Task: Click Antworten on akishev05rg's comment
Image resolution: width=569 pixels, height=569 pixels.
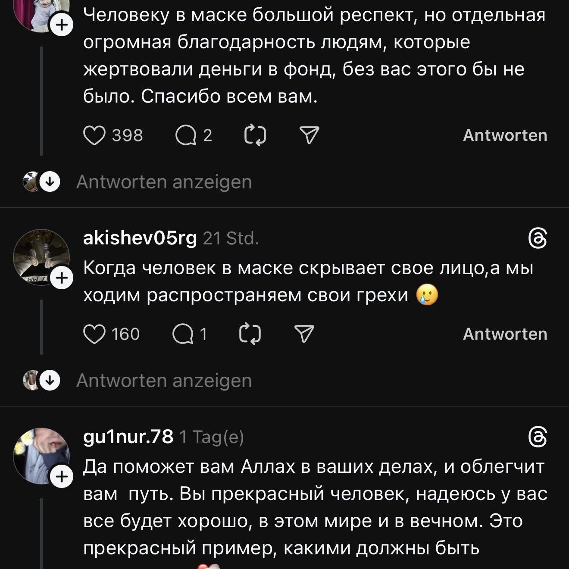Action: coord(505,335)
